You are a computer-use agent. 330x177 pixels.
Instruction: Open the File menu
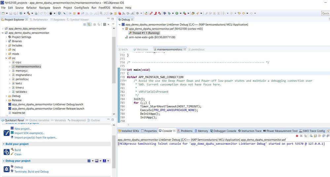(3, 8)
